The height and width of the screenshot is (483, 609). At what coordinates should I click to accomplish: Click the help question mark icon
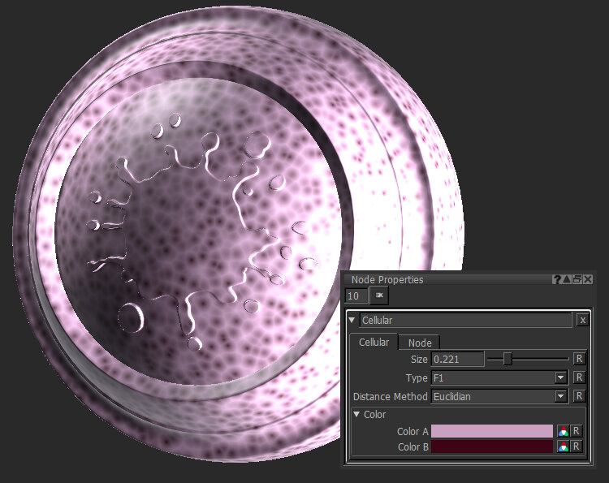tap(557, 279)
